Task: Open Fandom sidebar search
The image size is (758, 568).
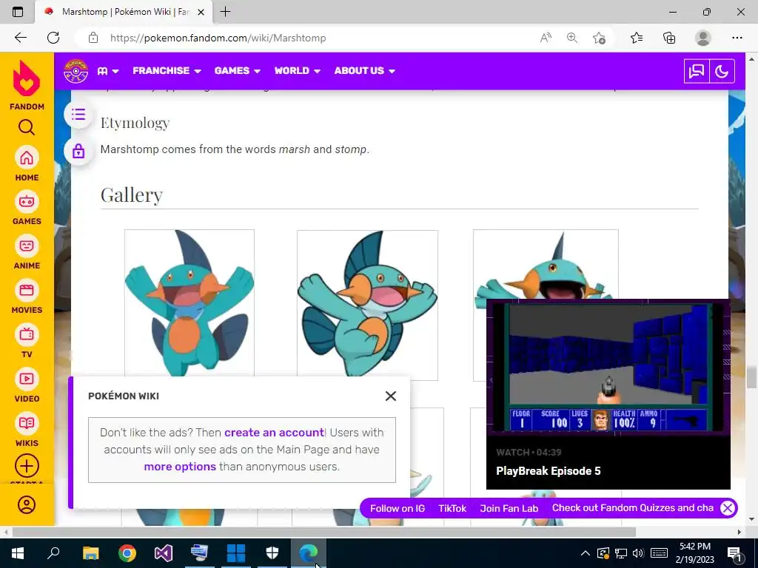Action: pos(27,127)
